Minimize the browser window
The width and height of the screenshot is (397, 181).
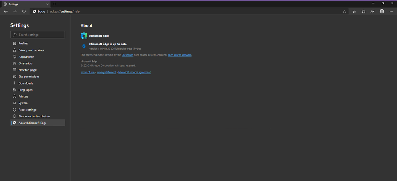point(374,3)
